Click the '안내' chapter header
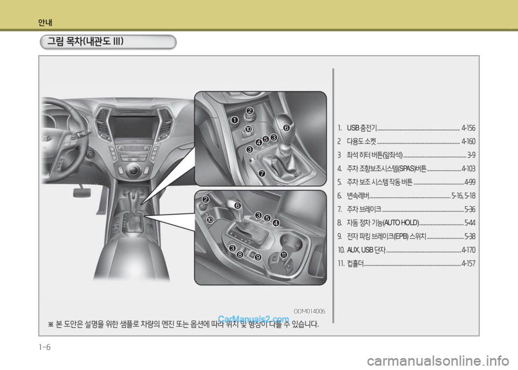This screenshot has height=370, width=518. (45, 23)
